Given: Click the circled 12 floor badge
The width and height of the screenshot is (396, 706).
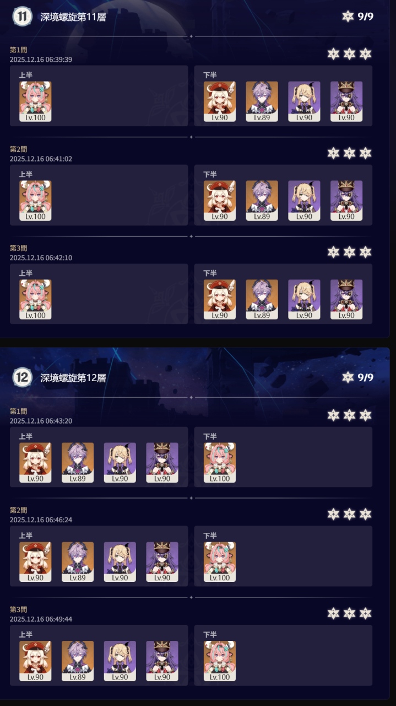Looking at the screenshot, I should 22,378.
